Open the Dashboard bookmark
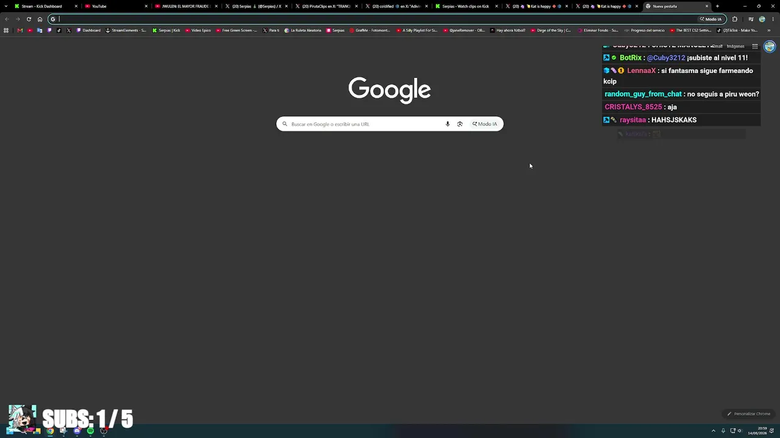 [x=88, y=30]
